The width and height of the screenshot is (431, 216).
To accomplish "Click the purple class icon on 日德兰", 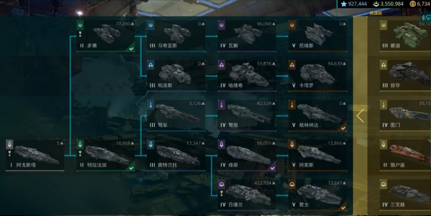I will pyautogui.click(x=222, y=184).
